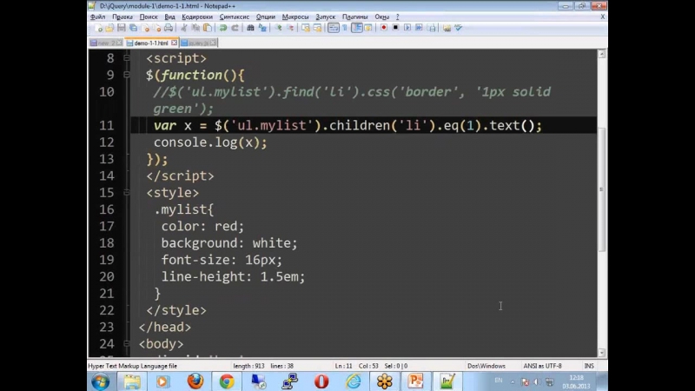Open the Плагины menu
The image size is (695, 391).
pyautogui.click(x=354, y=17)
